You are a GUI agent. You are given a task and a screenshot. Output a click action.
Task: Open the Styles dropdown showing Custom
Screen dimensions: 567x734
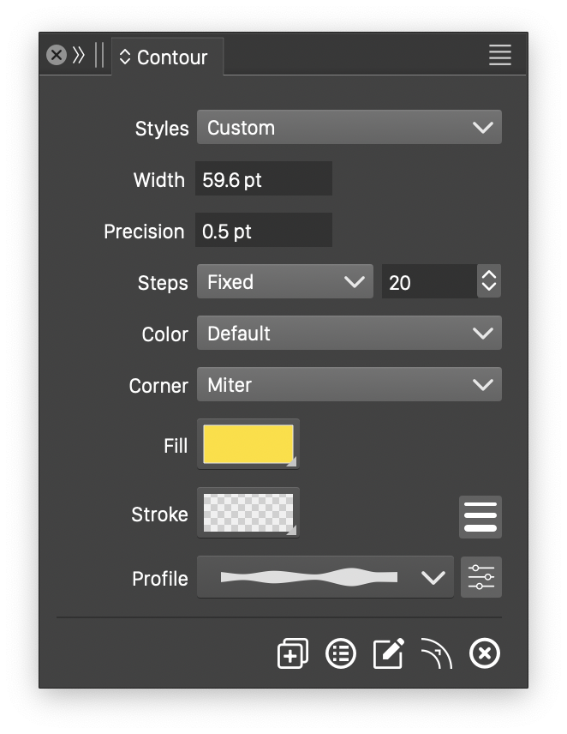pyautogui.click(x=349, y=128)
